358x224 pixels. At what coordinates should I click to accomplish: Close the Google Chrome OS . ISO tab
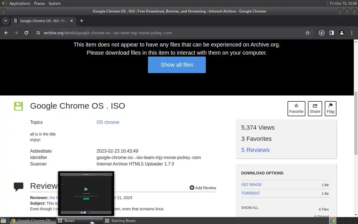click(x=72, y=21)
